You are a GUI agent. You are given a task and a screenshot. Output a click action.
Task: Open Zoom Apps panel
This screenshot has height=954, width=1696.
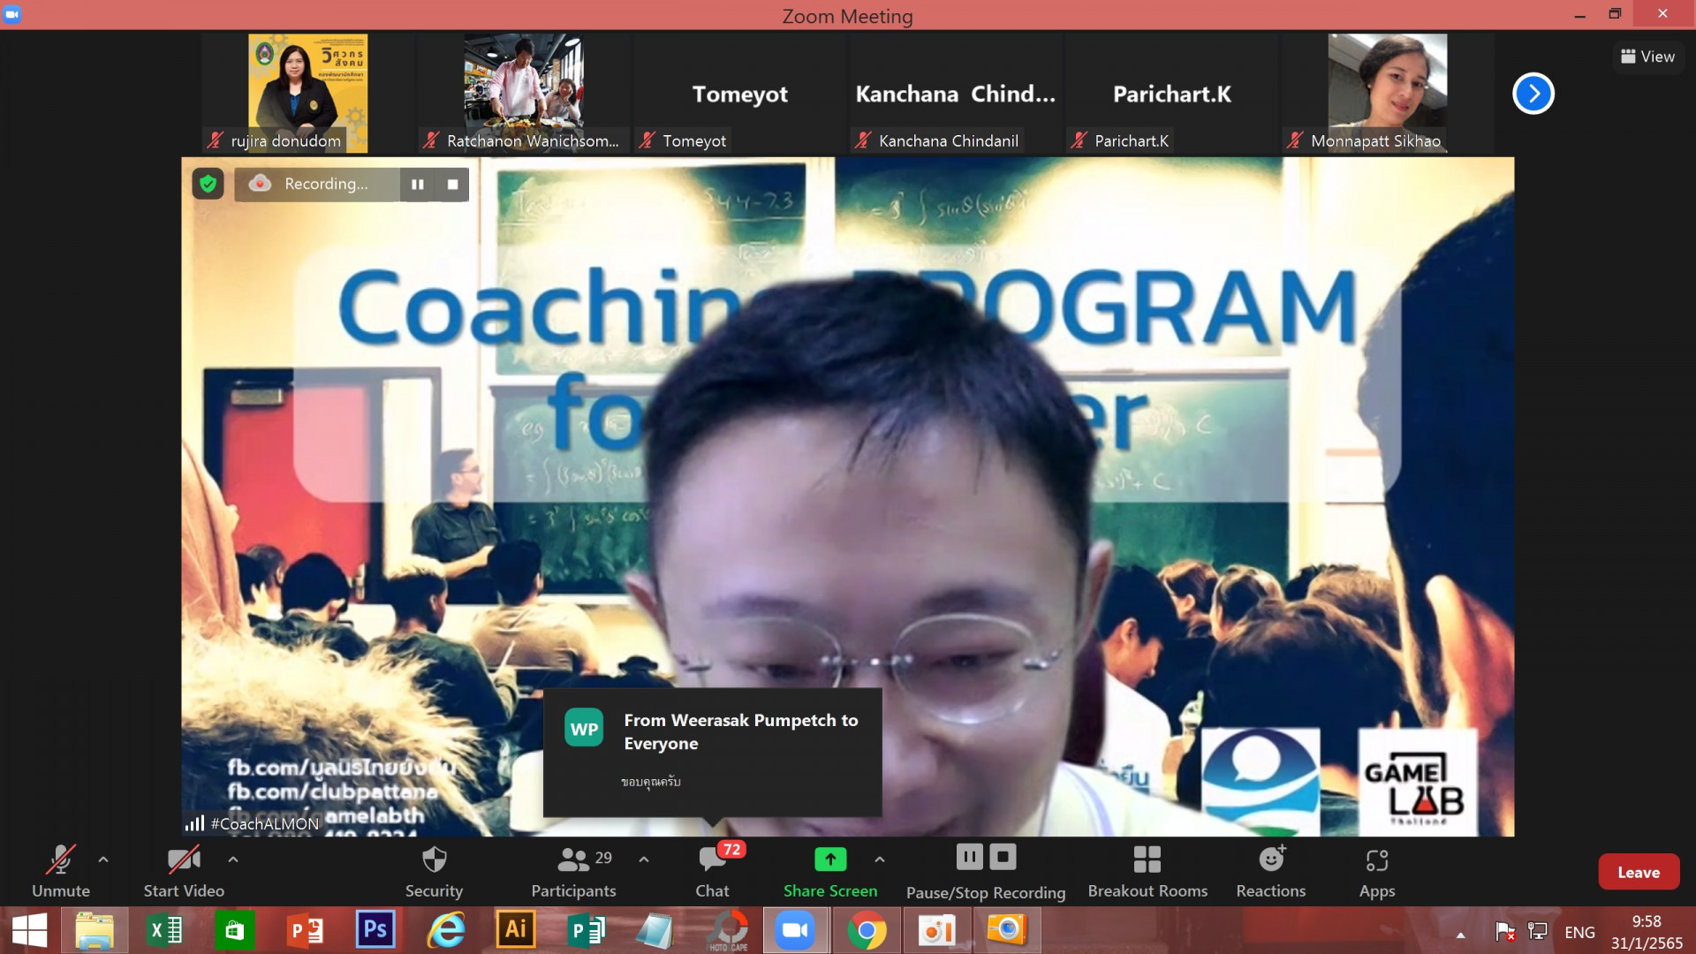1377,871
